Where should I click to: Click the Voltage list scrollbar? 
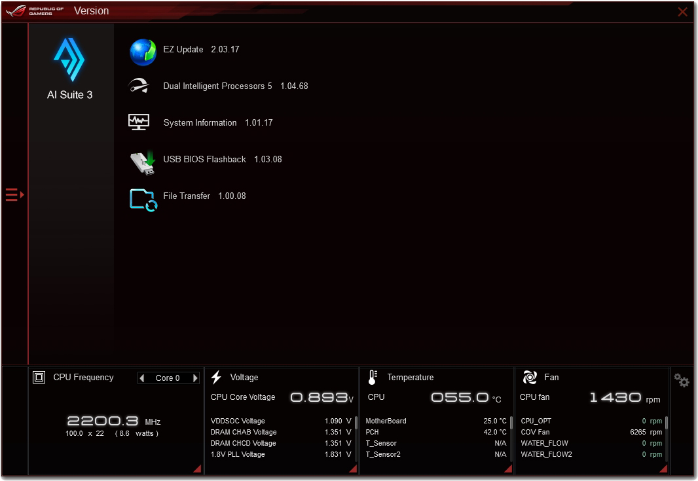click(x=356, y=422)
